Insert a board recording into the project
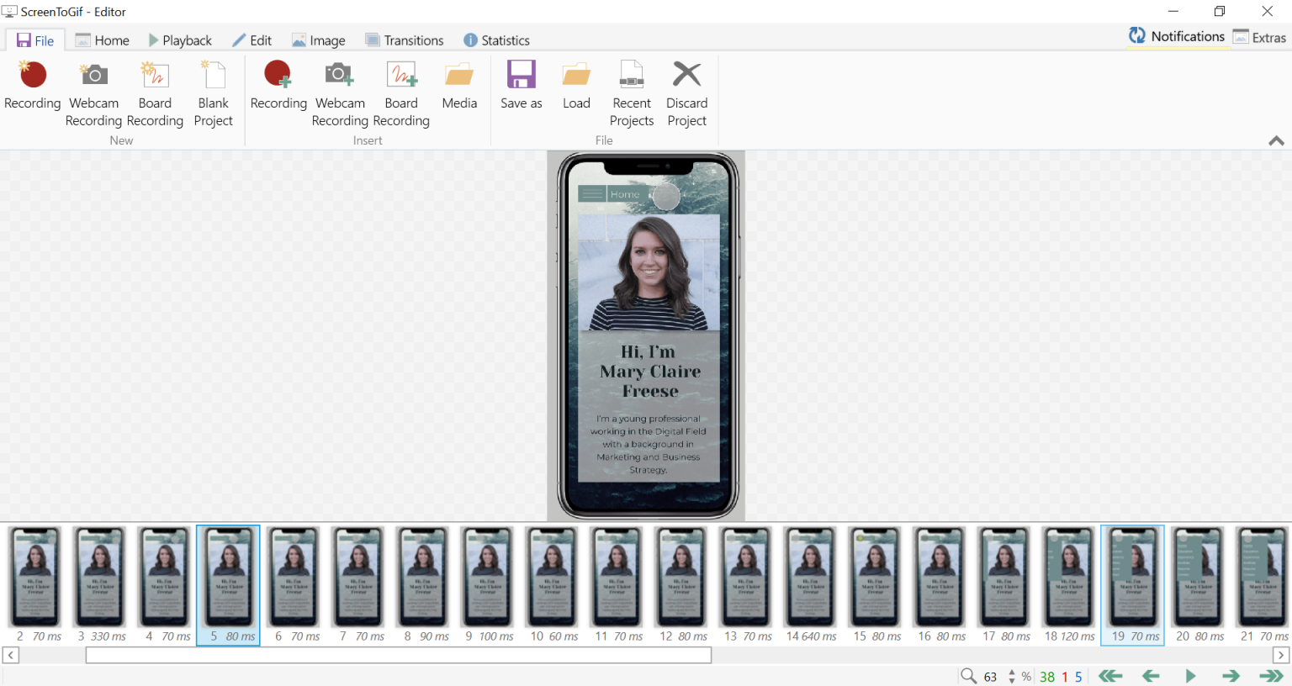 point(401,92)
